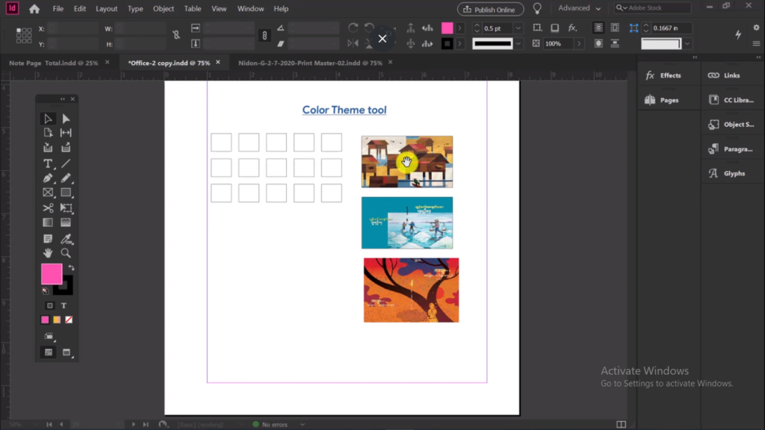This screenshot has width=765, height=430.
Task: Select the Free Transform tool
Action: [x=66, y=208]
